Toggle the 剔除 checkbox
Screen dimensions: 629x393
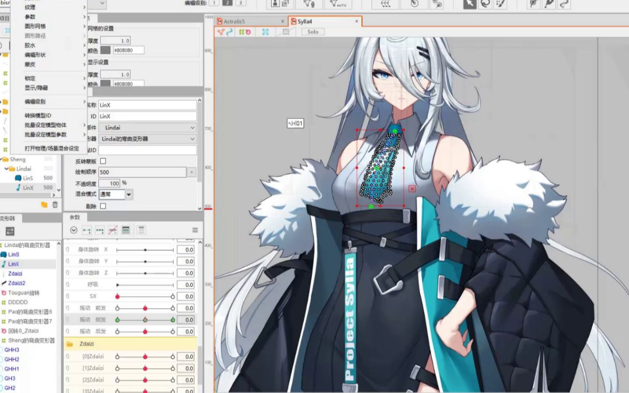tap(103, 206)
